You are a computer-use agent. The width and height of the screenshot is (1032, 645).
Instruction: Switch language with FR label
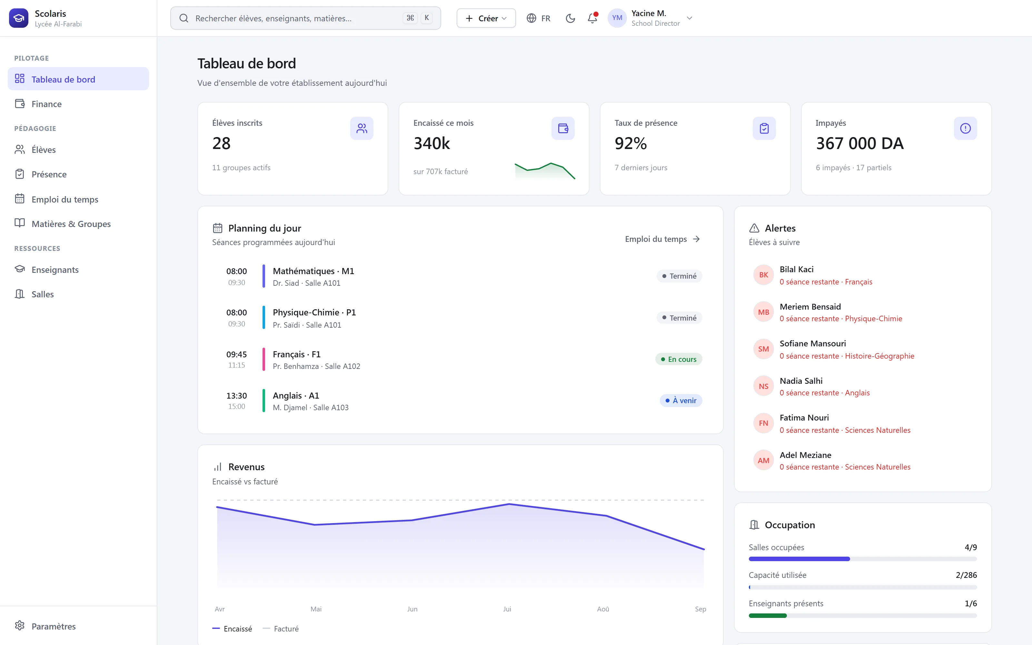click(546, 18)
